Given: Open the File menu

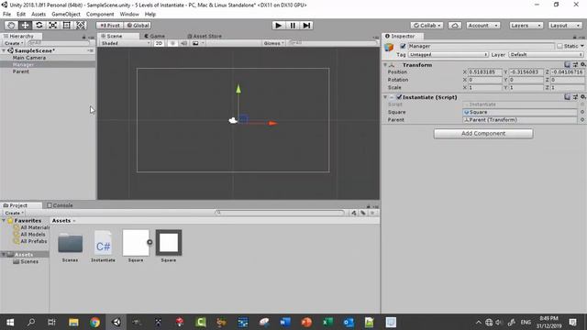Looking at the screenshot, I should [6, 15].
